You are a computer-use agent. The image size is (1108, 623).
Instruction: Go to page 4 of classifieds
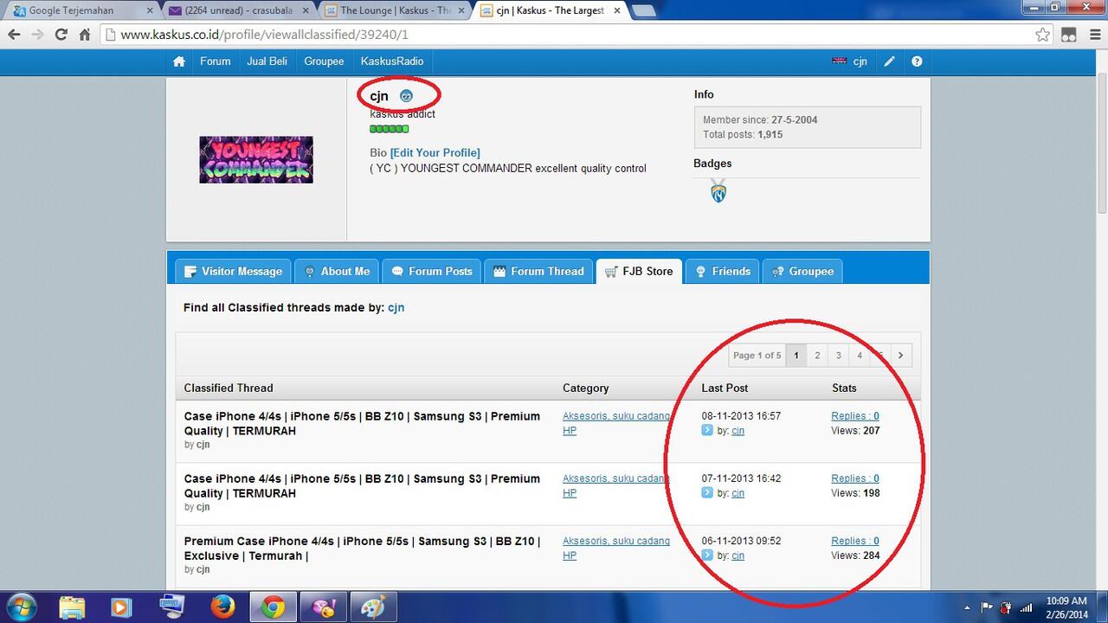coord(860,355)
